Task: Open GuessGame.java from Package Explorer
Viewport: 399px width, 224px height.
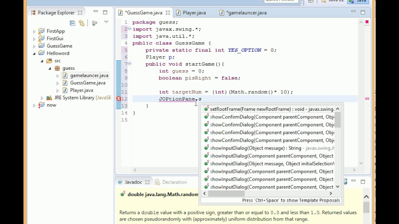Action: [88, 83]
